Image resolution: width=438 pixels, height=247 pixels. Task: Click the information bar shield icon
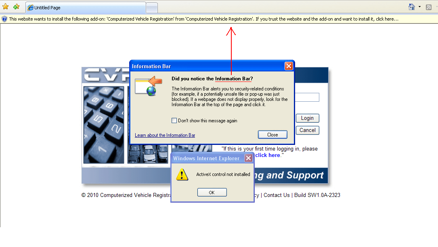(4, 19)
